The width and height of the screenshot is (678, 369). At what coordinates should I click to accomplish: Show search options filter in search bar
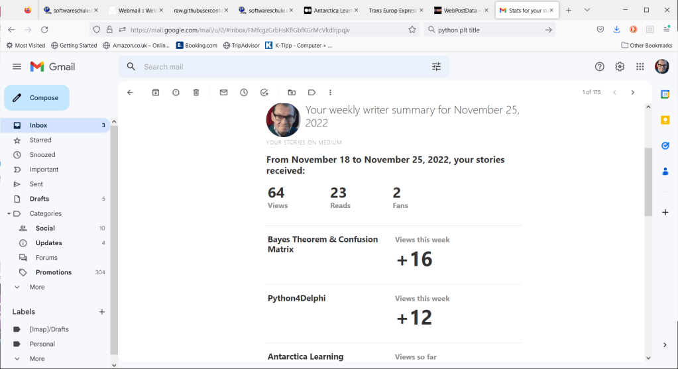point(436,67)
